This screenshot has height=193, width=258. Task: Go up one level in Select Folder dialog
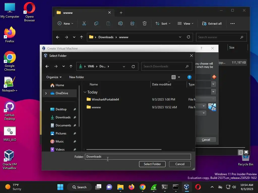71,66
